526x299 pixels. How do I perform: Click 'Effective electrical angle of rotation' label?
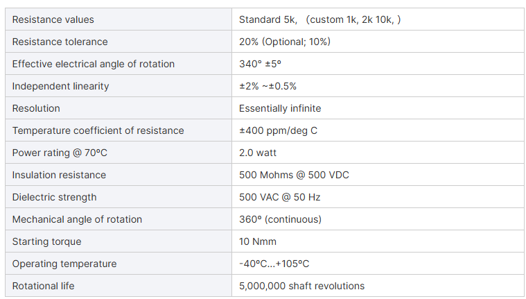pyautogui.click(x=94, y=64)
